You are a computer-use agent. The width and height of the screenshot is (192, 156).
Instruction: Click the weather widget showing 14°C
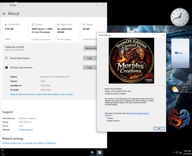180,89
